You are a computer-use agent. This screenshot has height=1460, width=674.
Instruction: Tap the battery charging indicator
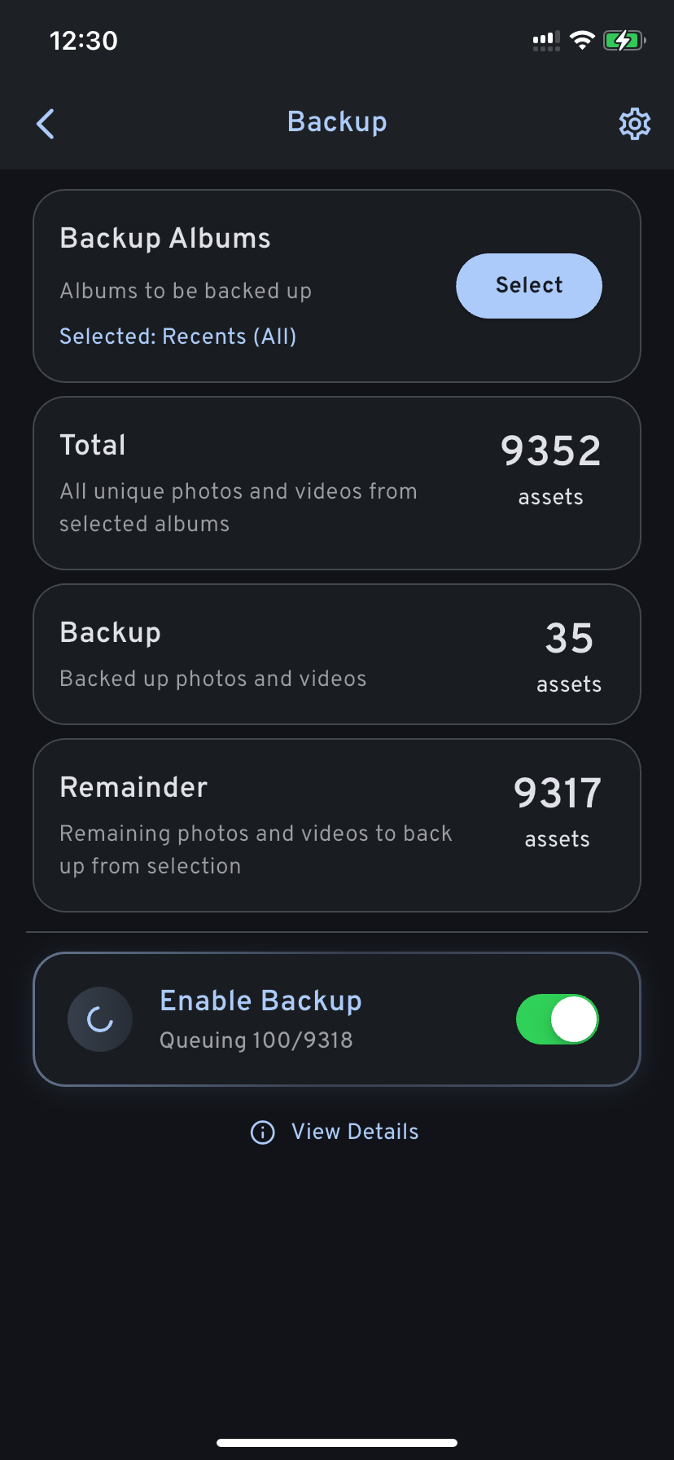coord(624,41)
